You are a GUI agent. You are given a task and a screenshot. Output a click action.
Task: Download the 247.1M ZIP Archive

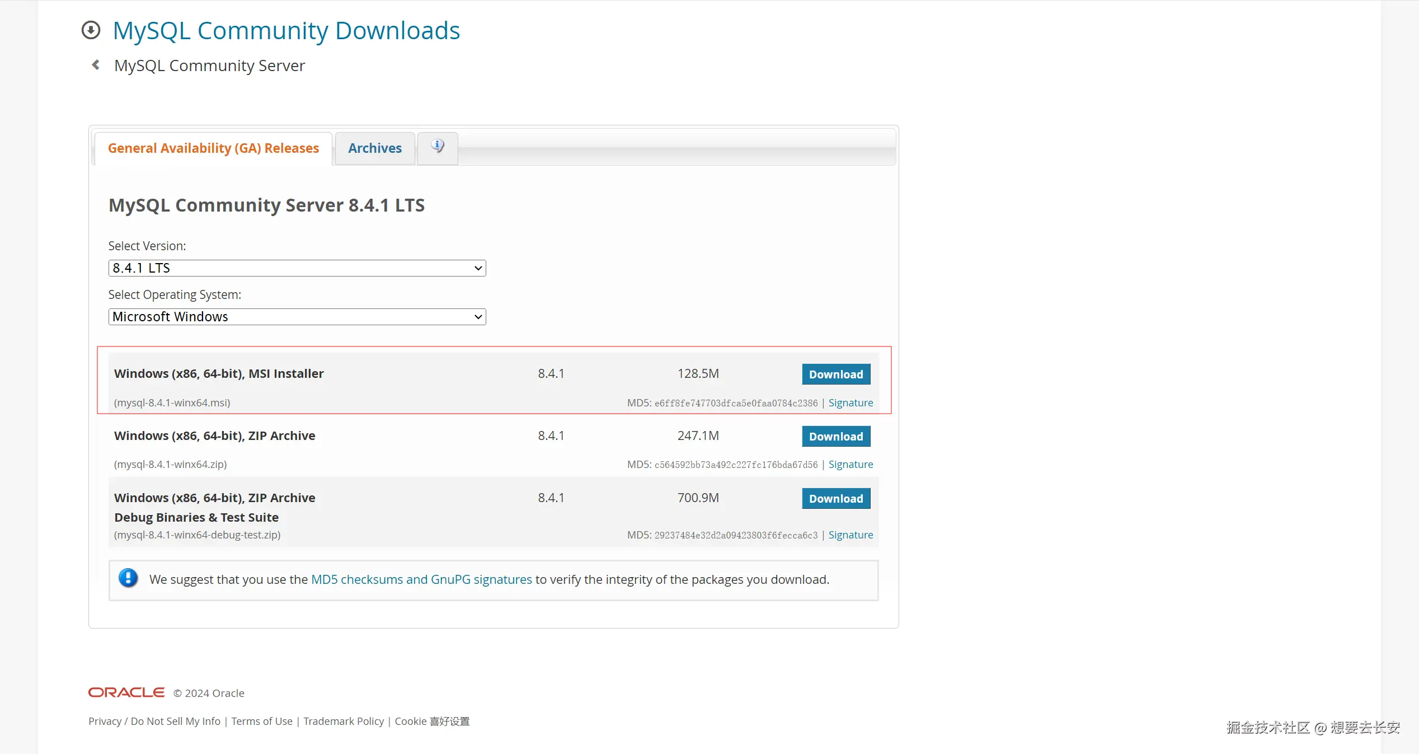835,437
